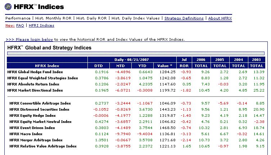The width and height of the screenshot is (271, 155).
Task: Go to HFRI Indices link
Action: click(x=42, y=26)
